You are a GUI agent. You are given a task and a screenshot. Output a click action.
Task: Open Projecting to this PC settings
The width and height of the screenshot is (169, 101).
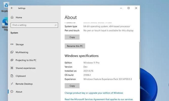click(x=26, y=60)
